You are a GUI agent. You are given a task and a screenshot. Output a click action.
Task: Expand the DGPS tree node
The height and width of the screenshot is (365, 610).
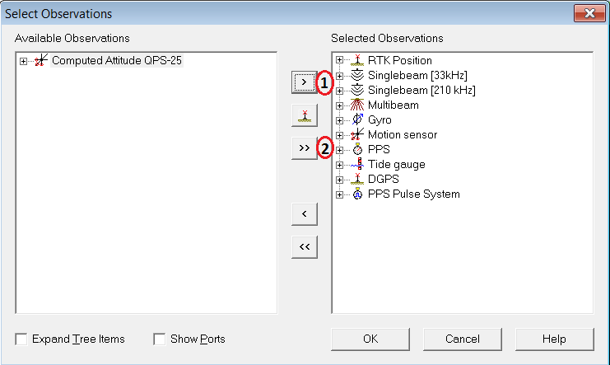[339, 179]
